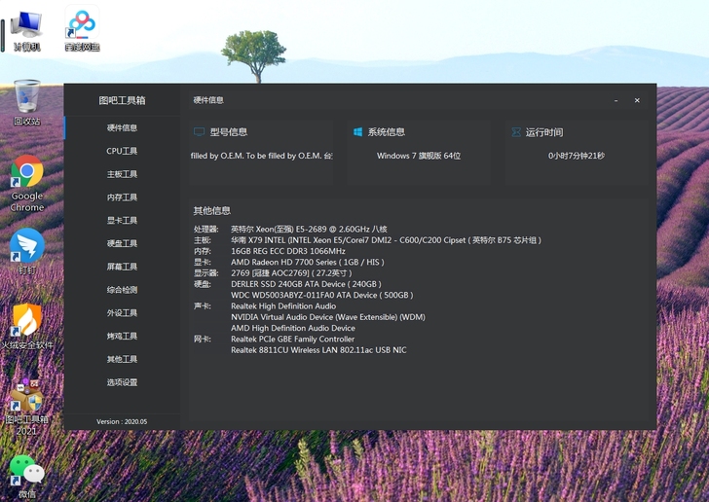Click the 运行时间 heading
Viewport: 709px width, 502px height.
(544, 132)
